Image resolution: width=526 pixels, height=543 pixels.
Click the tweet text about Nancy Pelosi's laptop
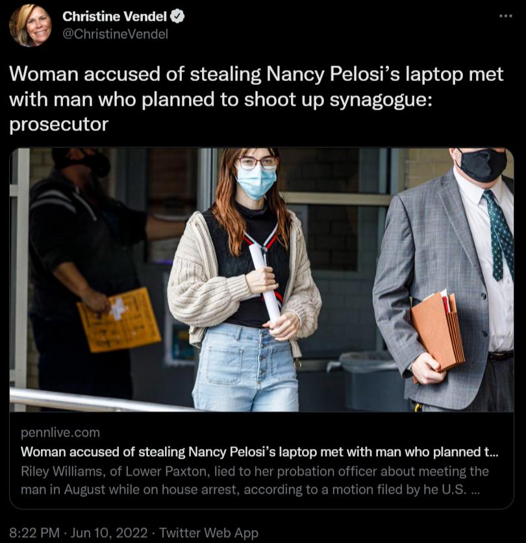(x=256, y=99)
